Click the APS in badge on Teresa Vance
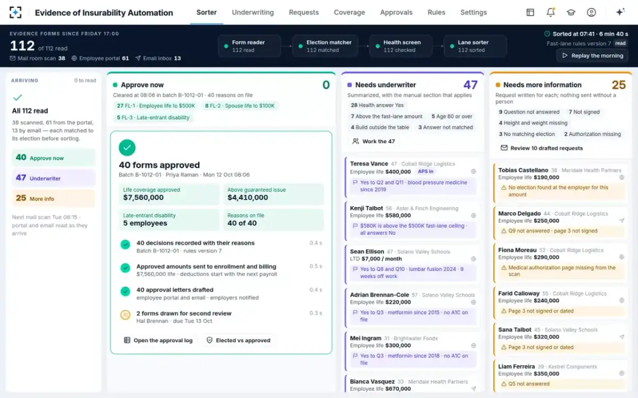The width and height of the screenshot is (638, 398). [425, 171]
